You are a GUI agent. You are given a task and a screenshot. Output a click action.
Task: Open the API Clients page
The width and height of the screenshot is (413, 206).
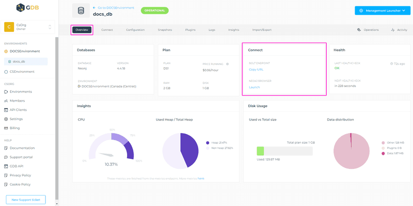coord(18,110)
